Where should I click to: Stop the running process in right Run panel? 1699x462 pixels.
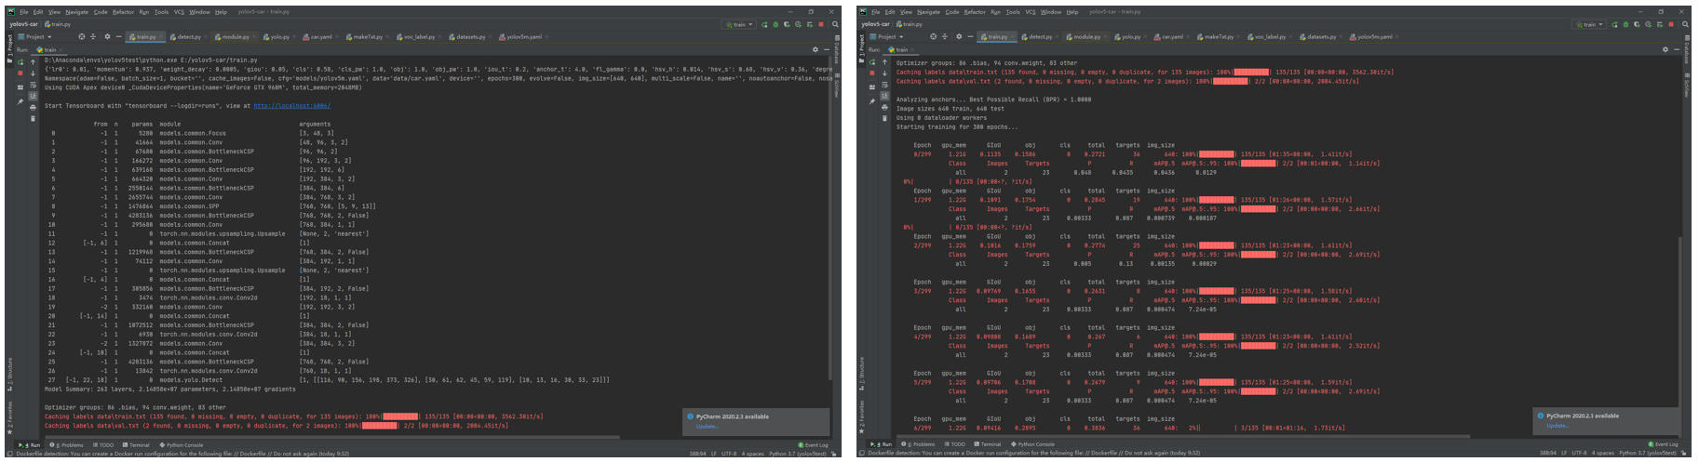871,73
